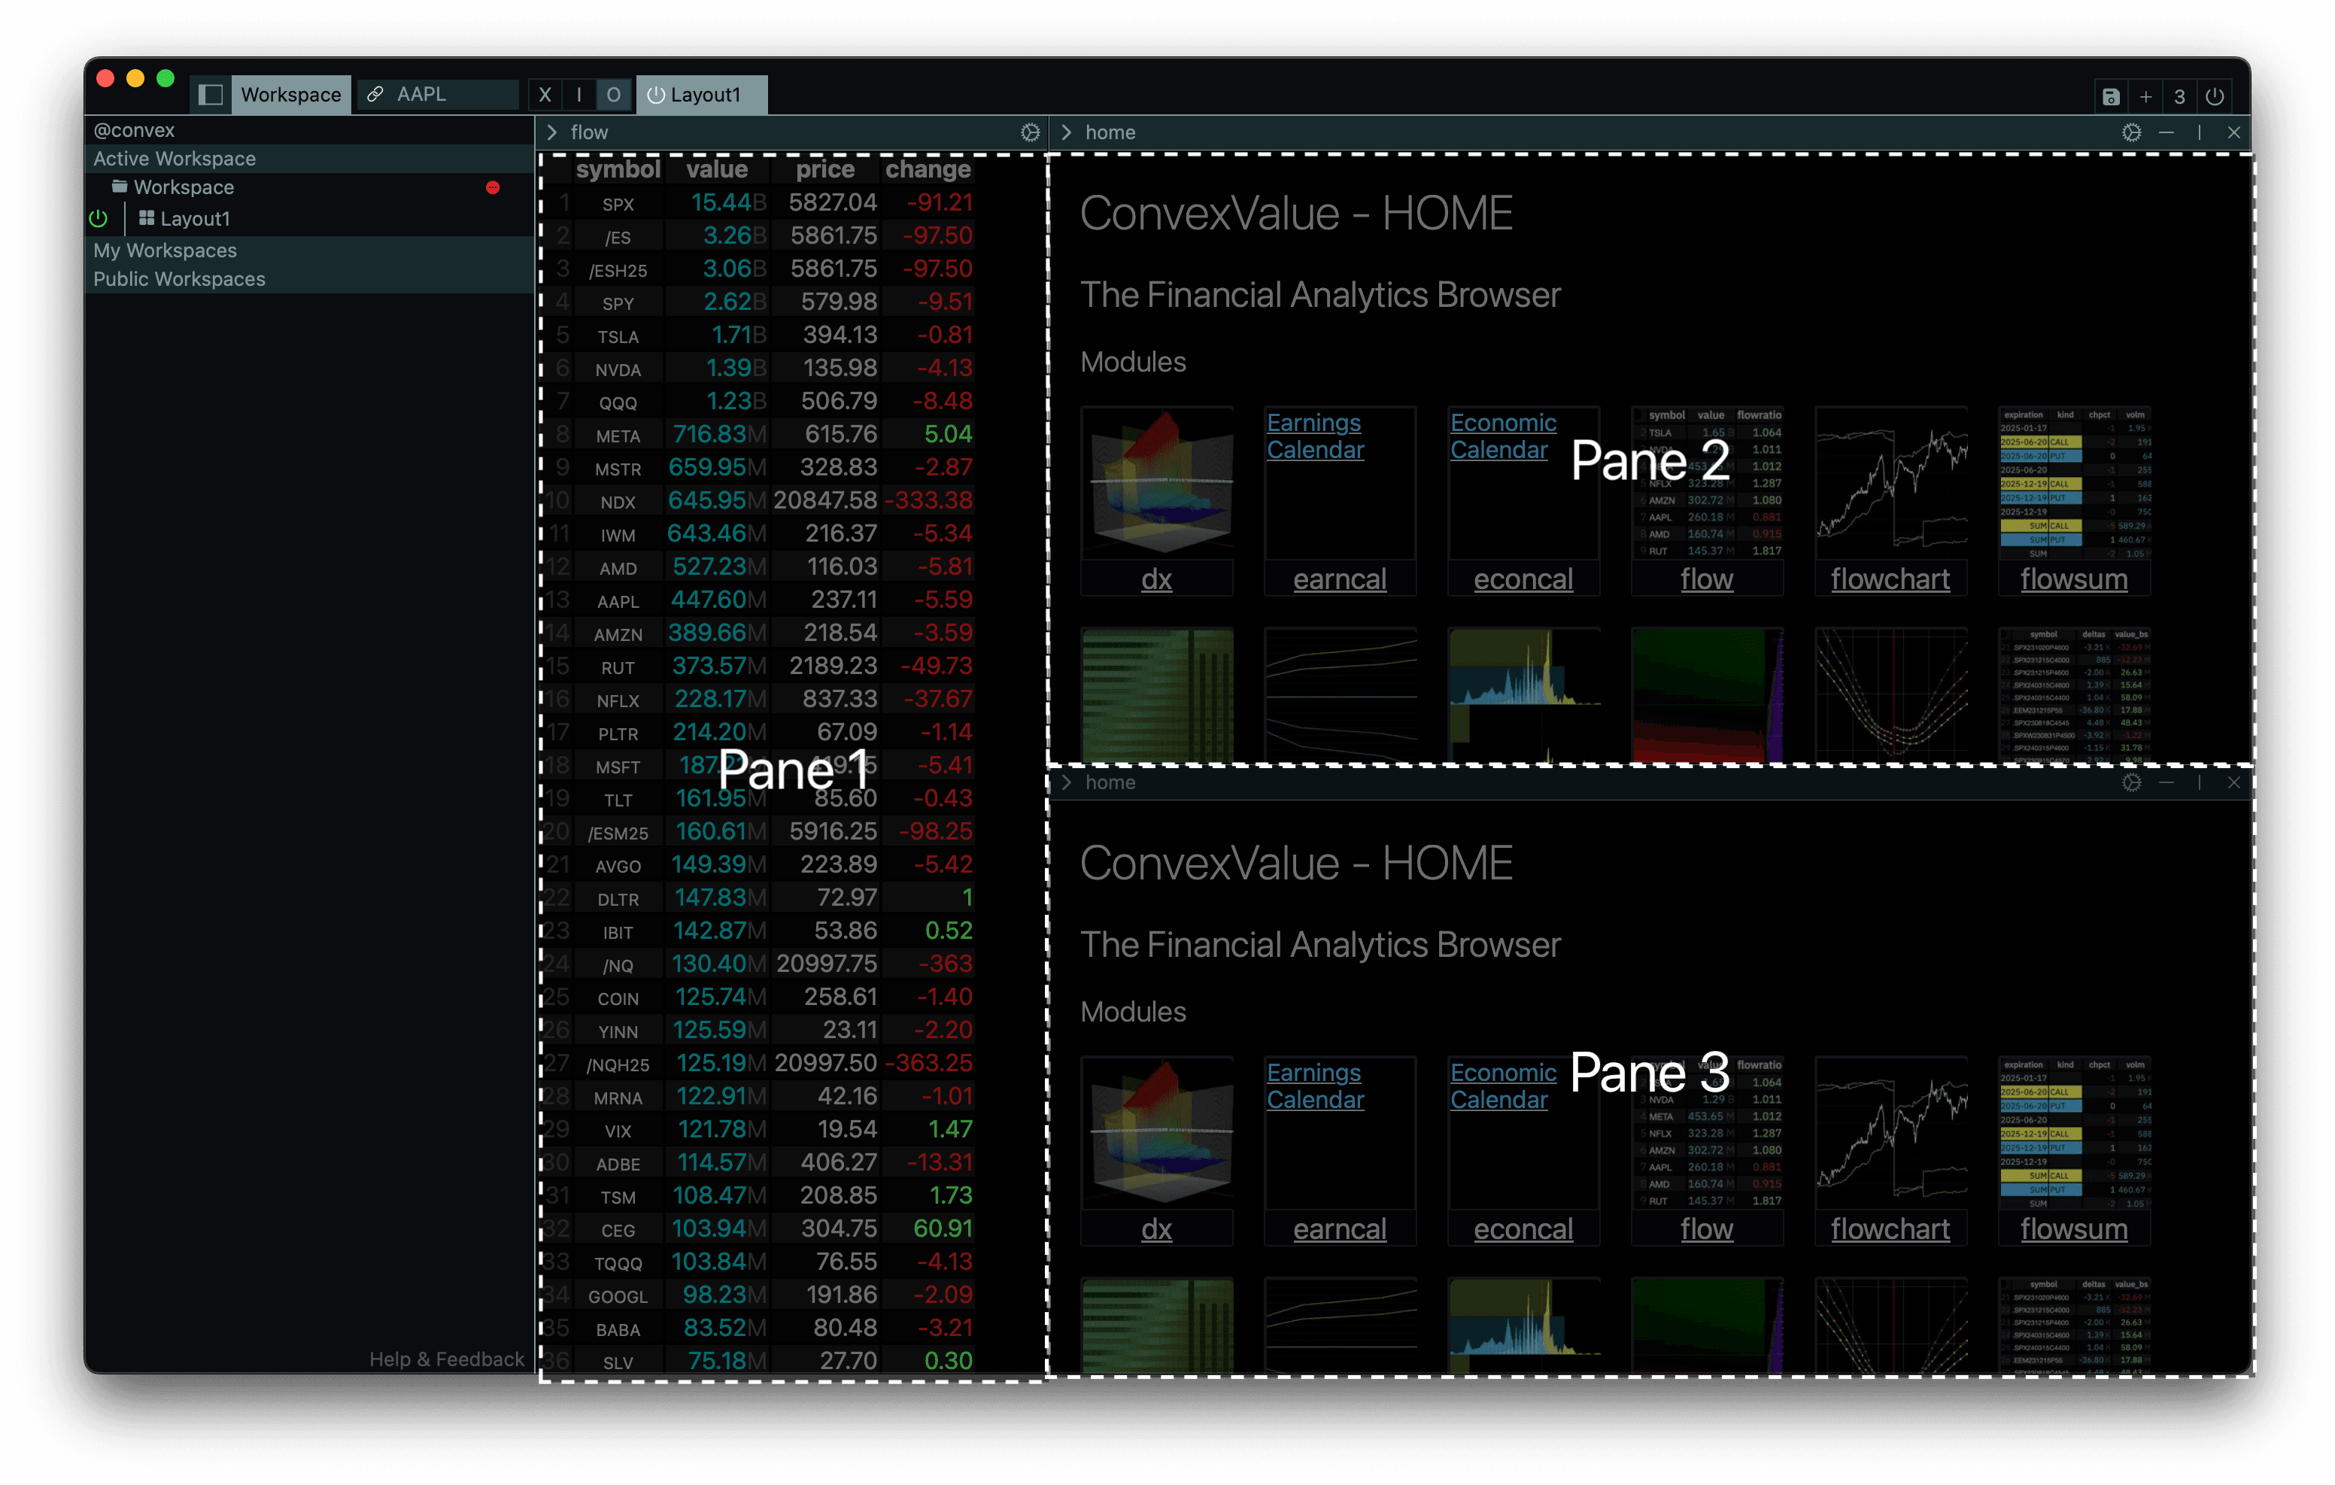Click the power icon at top right toolbar
Screen dimensions: 2335x1485
tap(2215, 96)
